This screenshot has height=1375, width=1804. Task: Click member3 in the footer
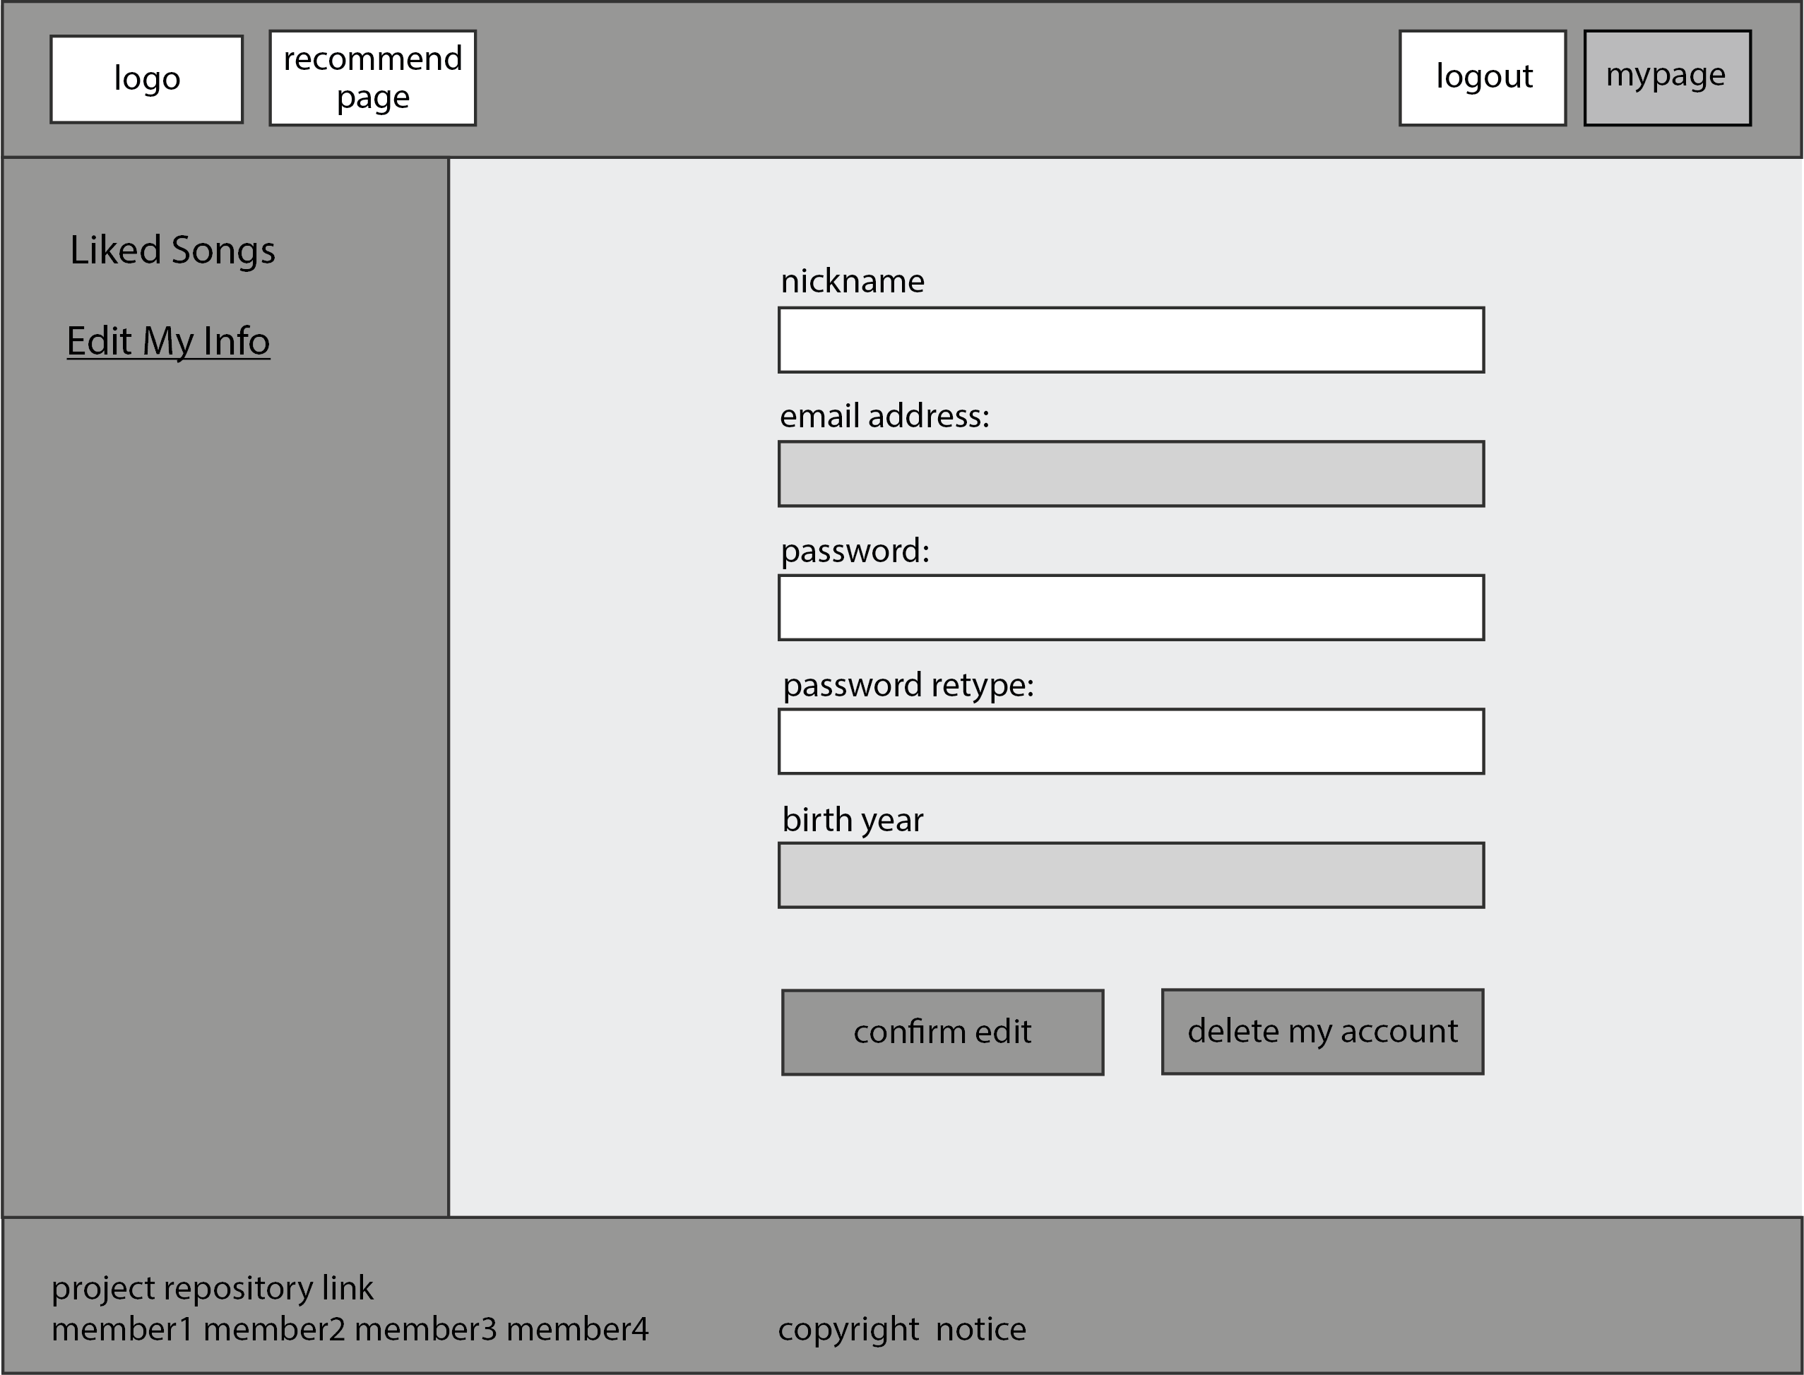pos(426,1329)
